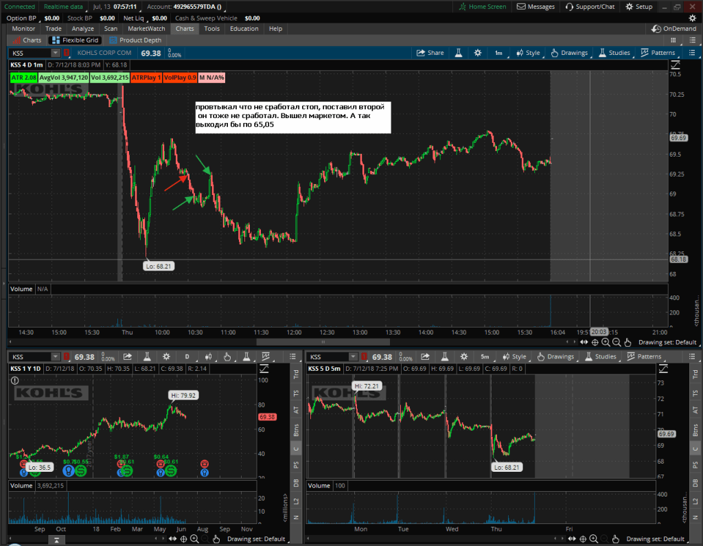The image size is (703, 546).
Task: Click the KSS symbol field in the main chart
Action: tap(31, 53)
